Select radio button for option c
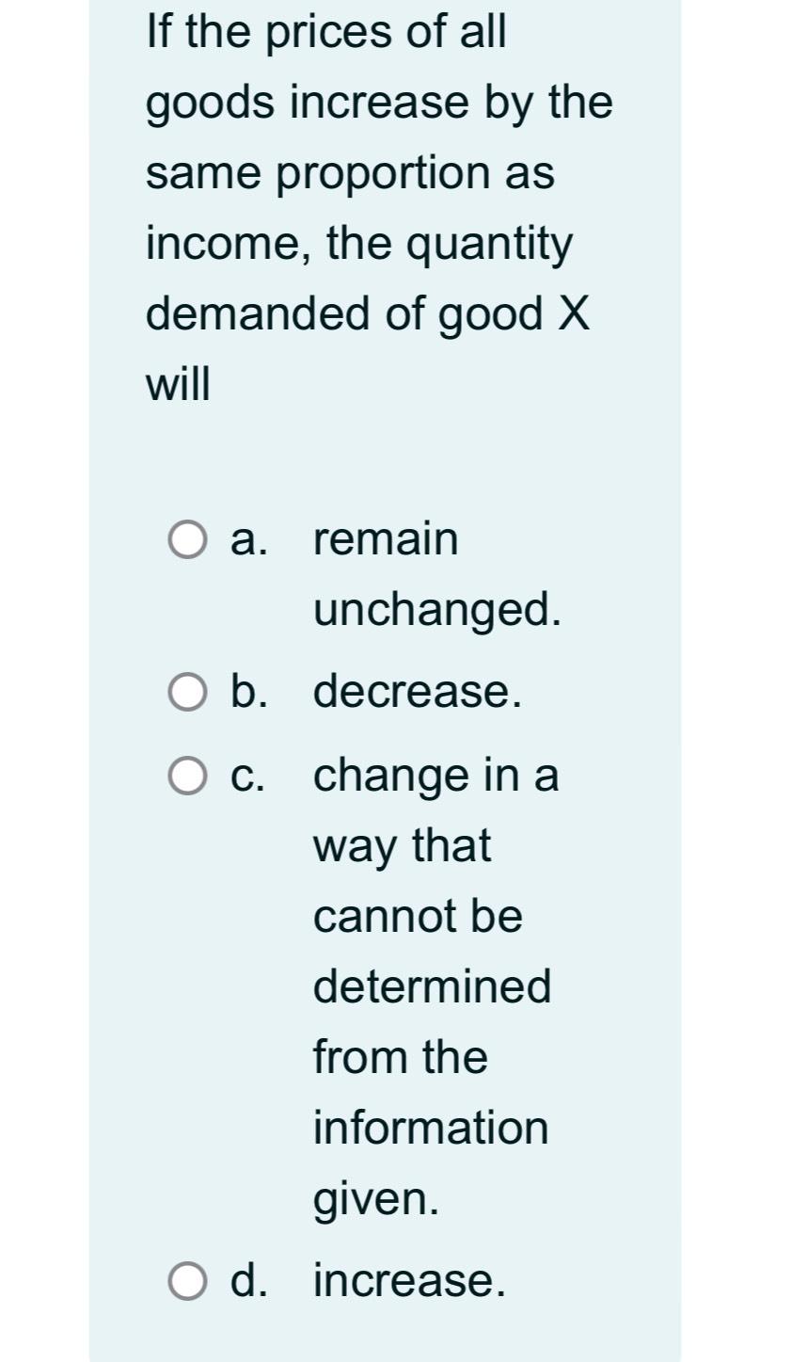Screen dimensions: 791x1362 [x=189, y=775]
